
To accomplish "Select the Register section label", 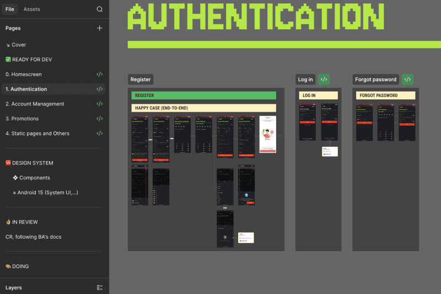I will (141, 79).
